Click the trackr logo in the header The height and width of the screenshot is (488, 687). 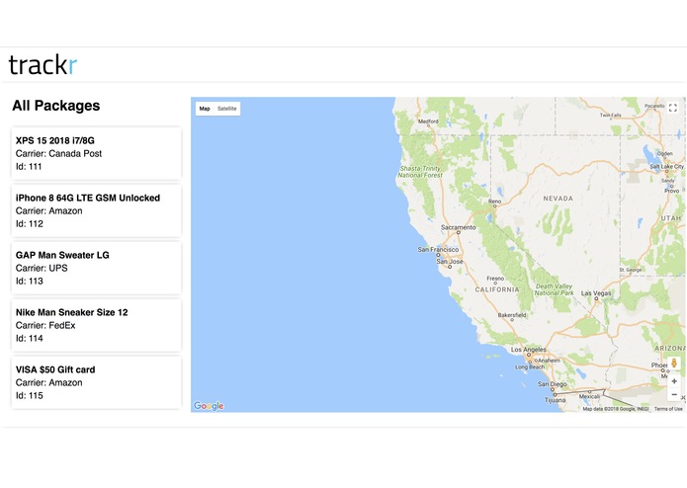point(43,65)
